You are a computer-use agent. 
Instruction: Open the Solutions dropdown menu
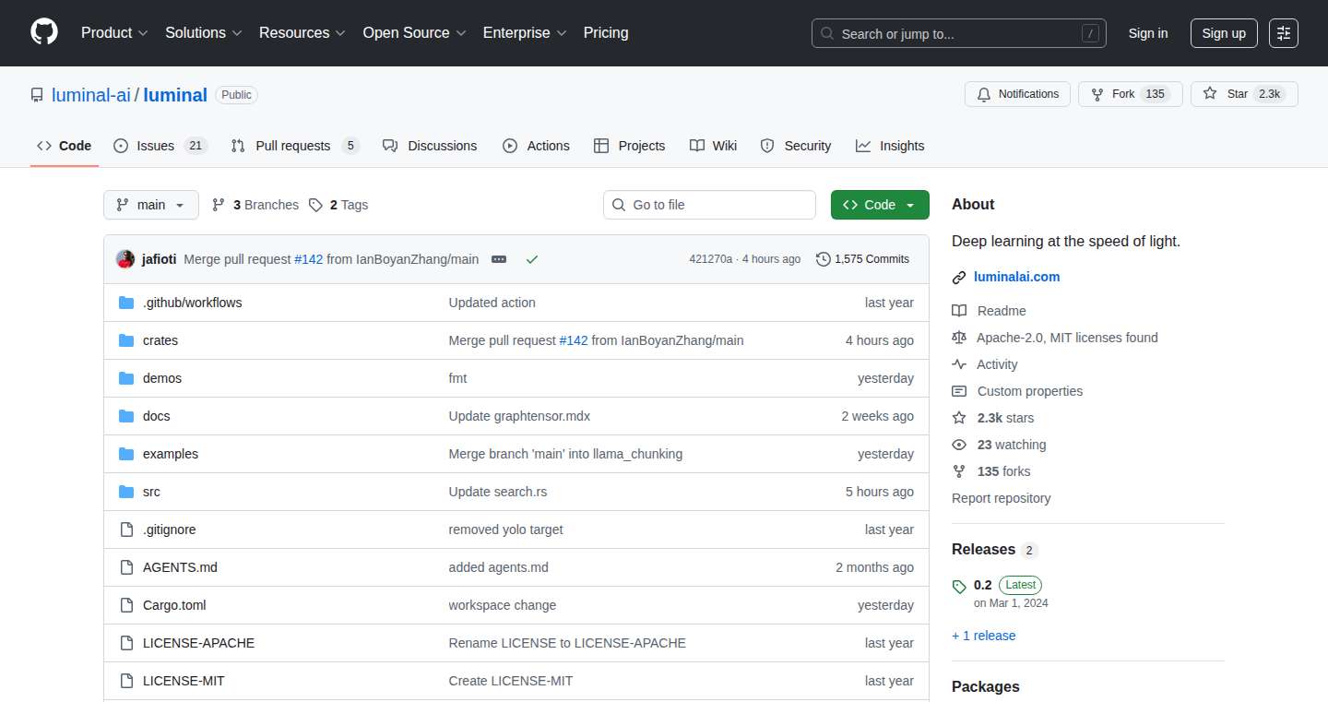[204, 32]
